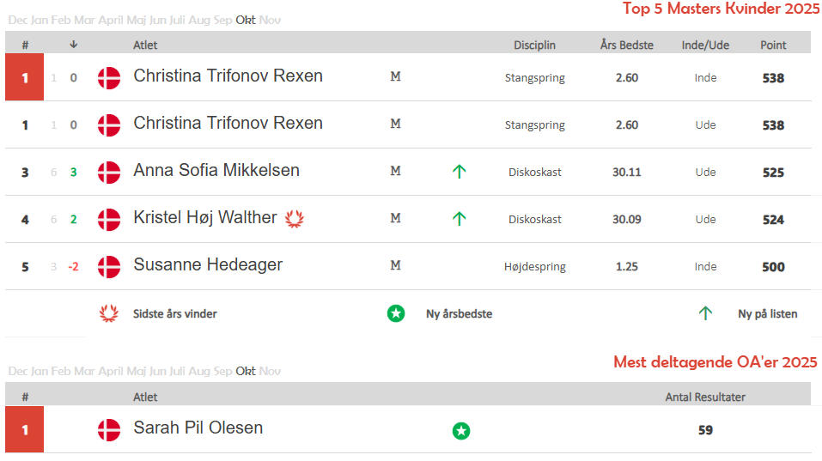This screenshot has height=461, width=822.
Task: Click Danish flag beside Susanne Hedeager
Action: point(109,266)
